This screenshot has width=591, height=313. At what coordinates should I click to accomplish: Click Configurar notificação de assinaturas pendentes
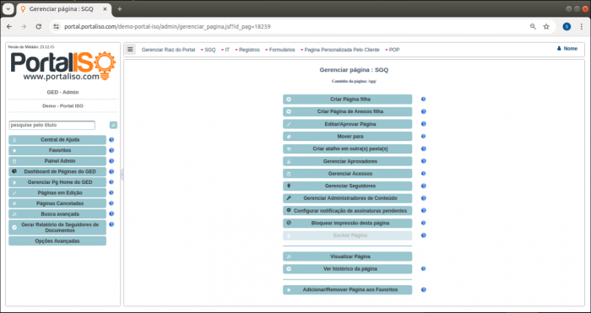pos(348,211)
